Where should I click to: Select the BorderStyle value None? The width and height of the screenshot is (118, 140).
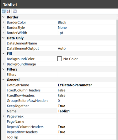62,28
